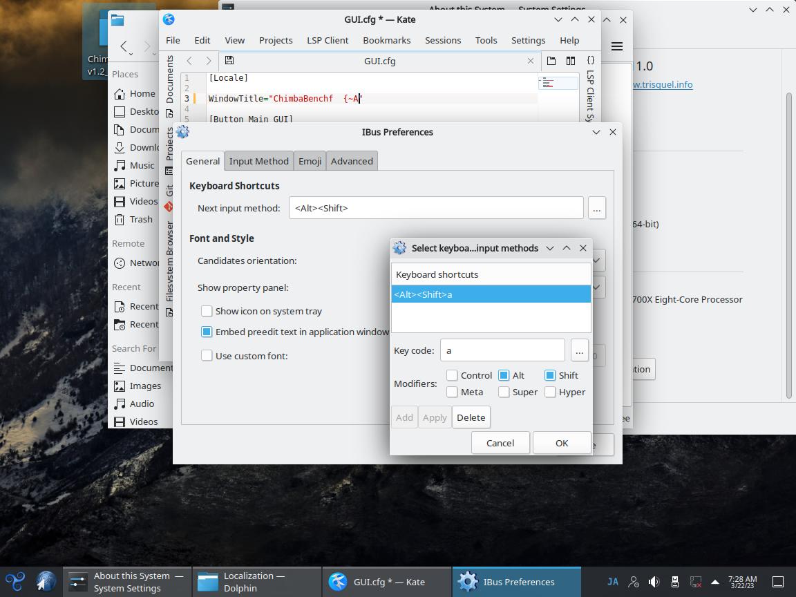Open the Key code browse ellipsis button
This screenshot has width=796, height=597.
point(580,350)
